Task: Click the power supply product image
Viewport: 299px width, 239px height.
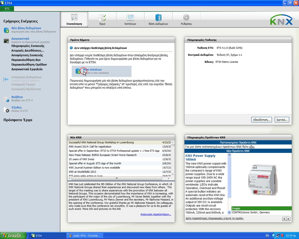Action: 263,180
